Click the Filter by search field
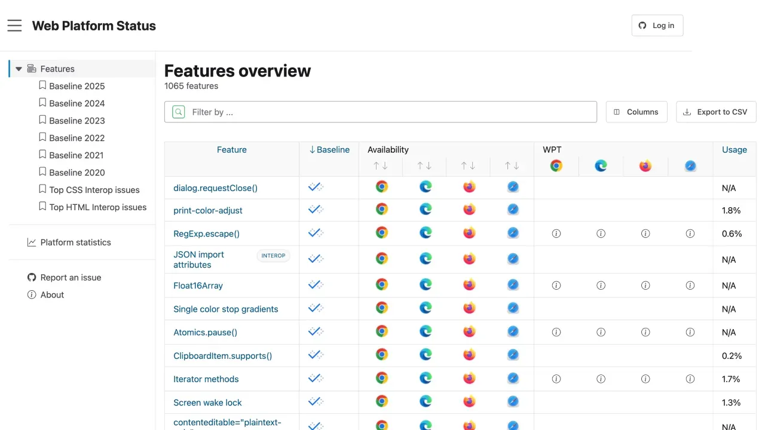The image size is (765, 430). pyautogui.click(x=388, y=112)
